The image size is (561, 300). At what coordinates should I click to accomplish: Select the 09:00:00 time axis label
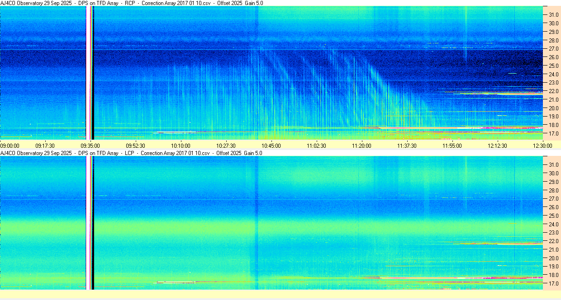10,145
